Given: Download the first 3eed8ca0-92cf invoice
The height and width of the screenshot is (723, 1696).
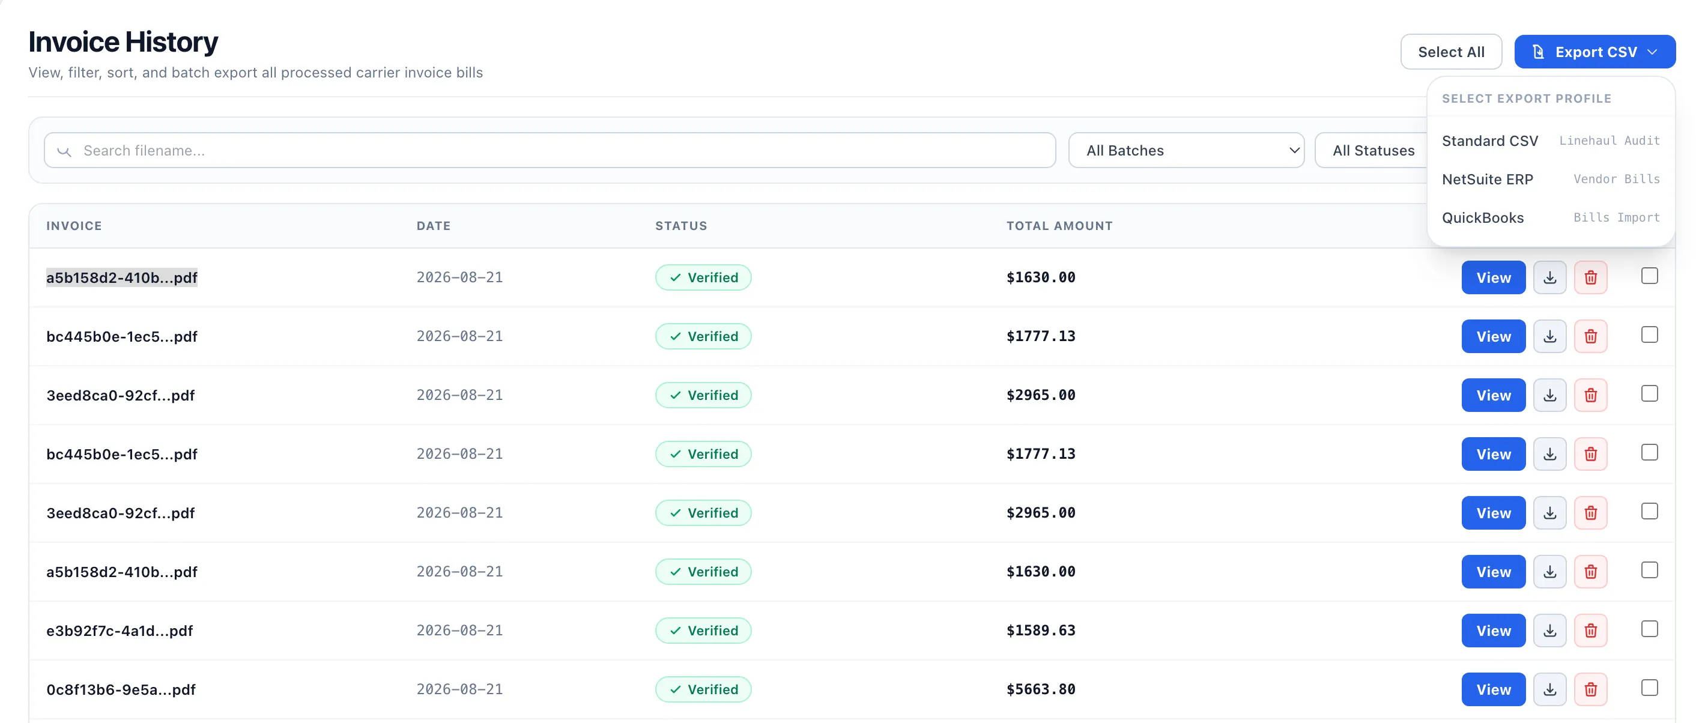Looking at the screenshot, I should click(1550, 395).
